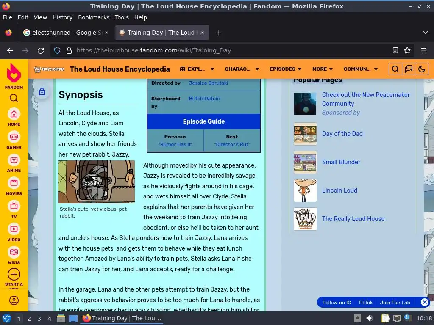Click the taskbar start menu icon
The image size is (434, 325).
7,318
